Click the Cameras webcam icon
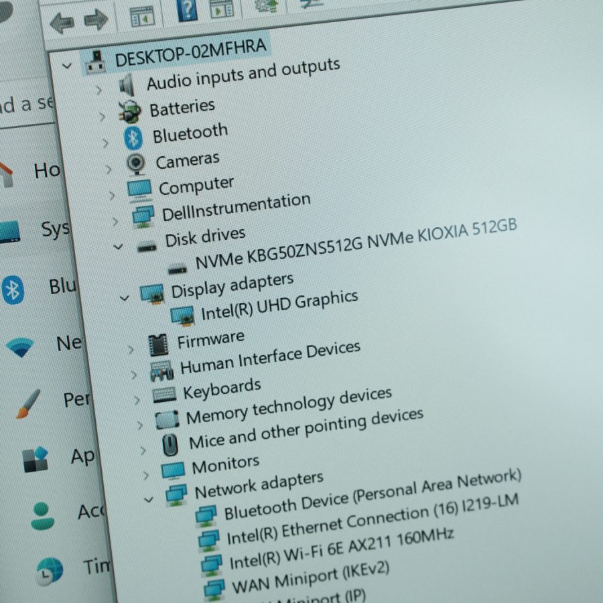This screenshot has height=603, width=603. pos(136,164)
